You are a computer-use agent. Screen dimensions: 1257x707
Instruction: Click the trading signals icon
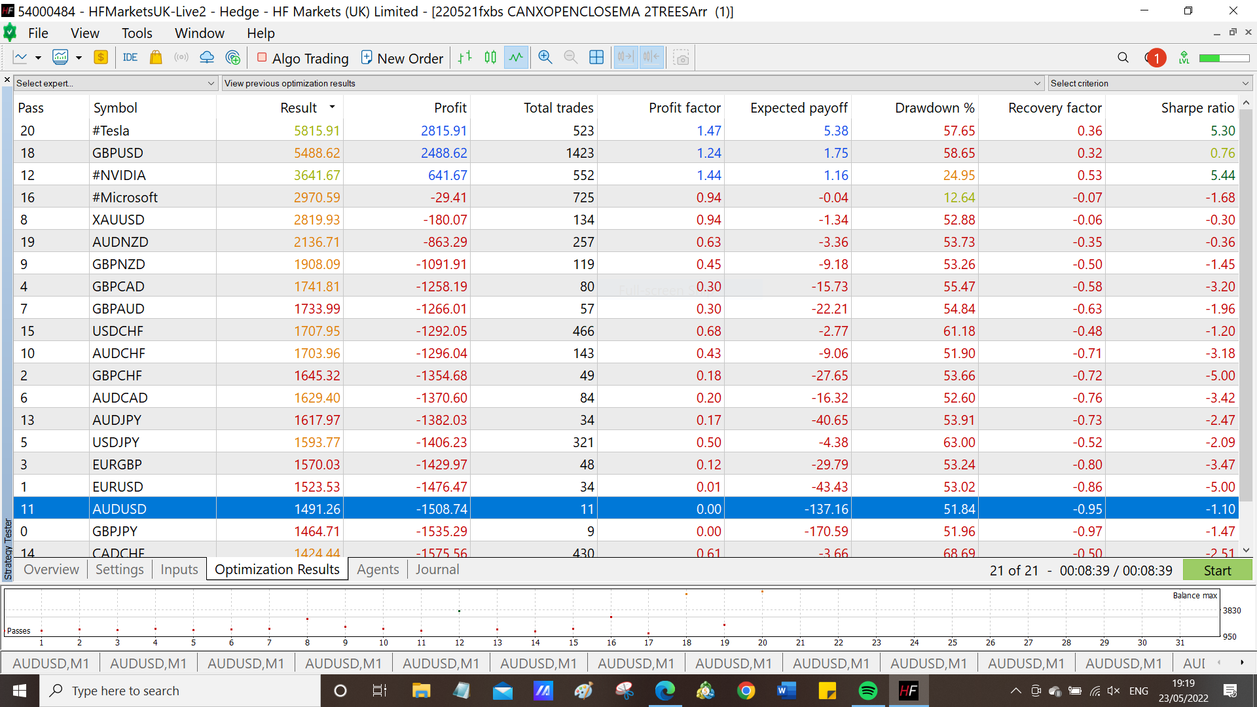pos(181,58)
